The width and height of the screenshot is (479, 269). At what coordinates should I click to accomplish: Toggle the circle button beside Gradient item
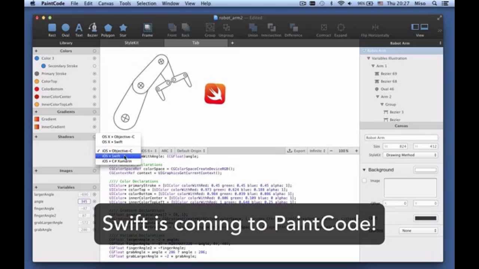[94, 119]
